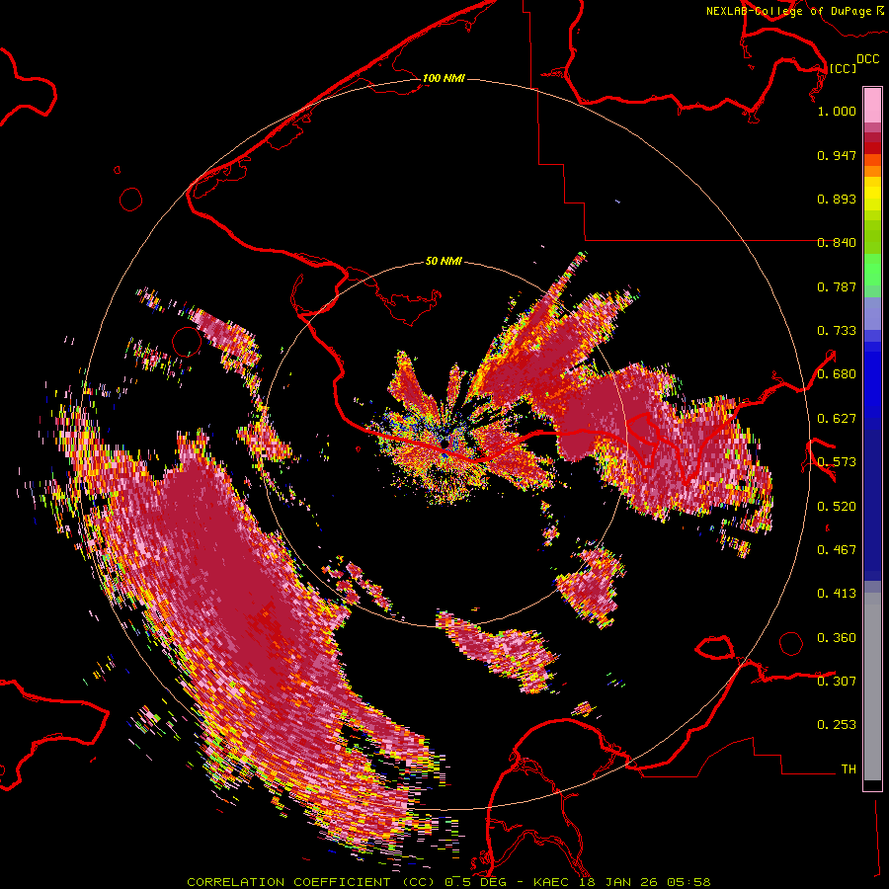Click the 0.253 scale value
889x889 pixels.
(x=837, y=725)
